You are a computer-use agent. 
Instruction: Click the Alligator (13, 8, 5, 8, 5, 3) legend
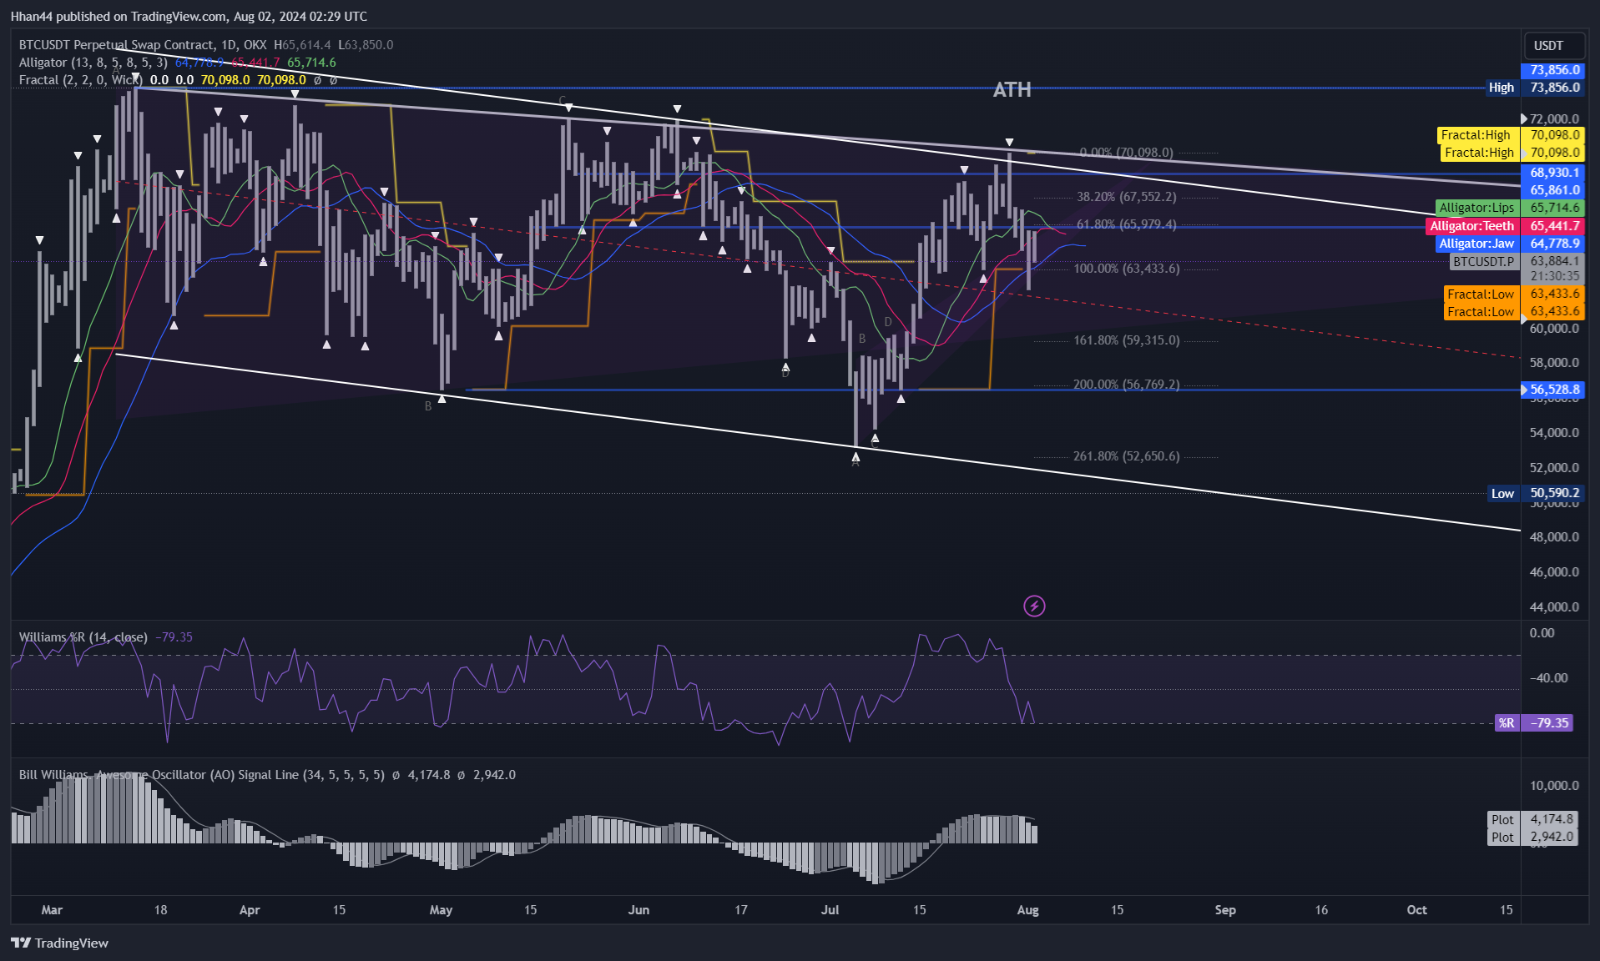93,63
